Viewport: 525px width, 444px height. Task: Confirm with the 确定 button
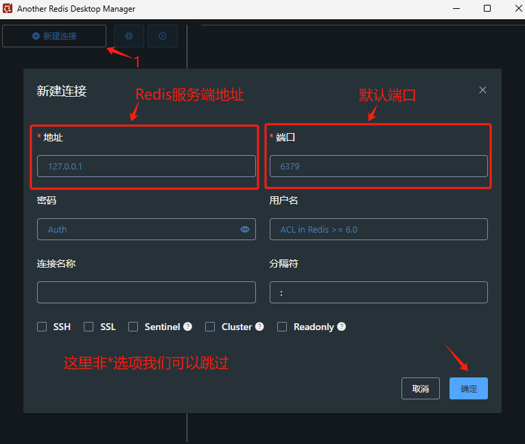tap(469, 388)
